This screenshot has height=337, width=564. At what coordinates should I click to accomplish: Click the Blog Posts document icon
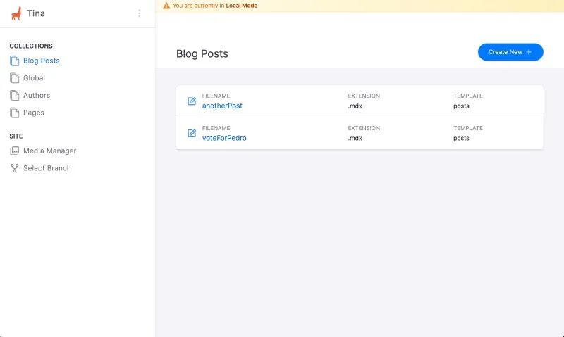[x=14, y=61]
